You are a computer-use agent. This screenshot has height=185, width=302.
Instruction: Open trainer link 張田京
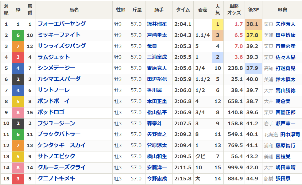pyautogui.click(x=283, y=179)
